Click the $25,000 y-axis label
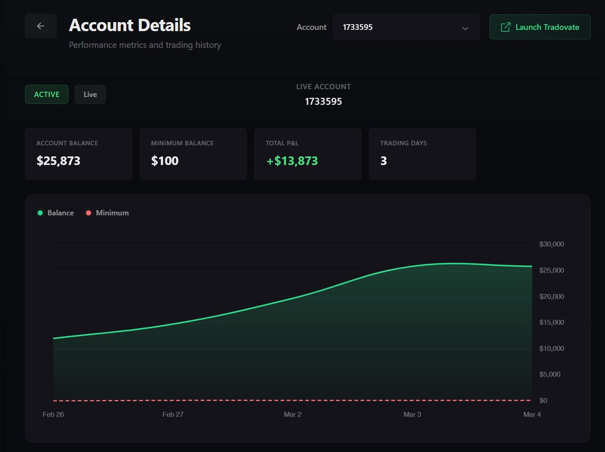Screen dimensions: 605x452 pyautogui.click(x=552, y=270)
